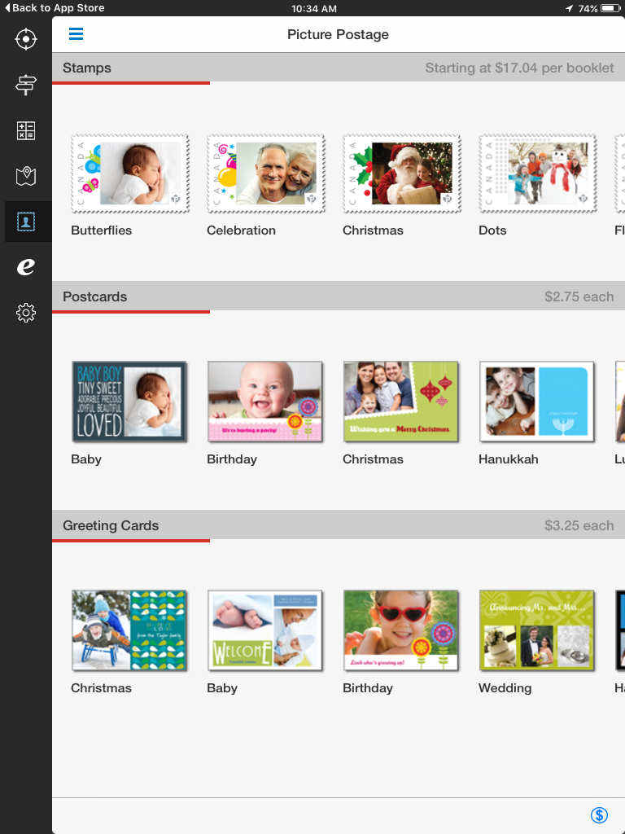
Task: Open the stylized 'e' sidebar icon
Action: click(26, 266)
